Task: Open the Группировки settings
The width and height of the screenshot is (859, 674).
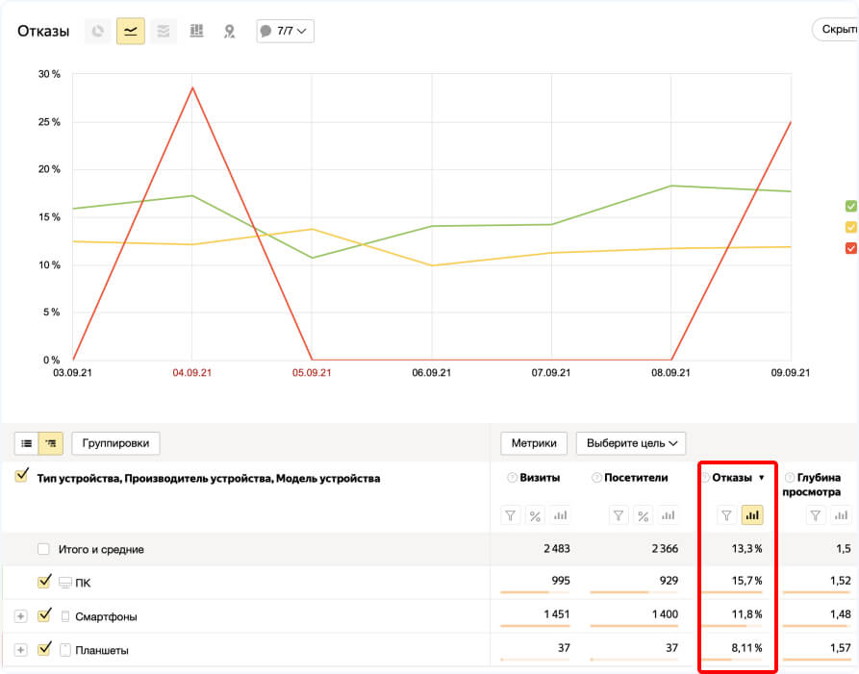Action: coord(115,443)
